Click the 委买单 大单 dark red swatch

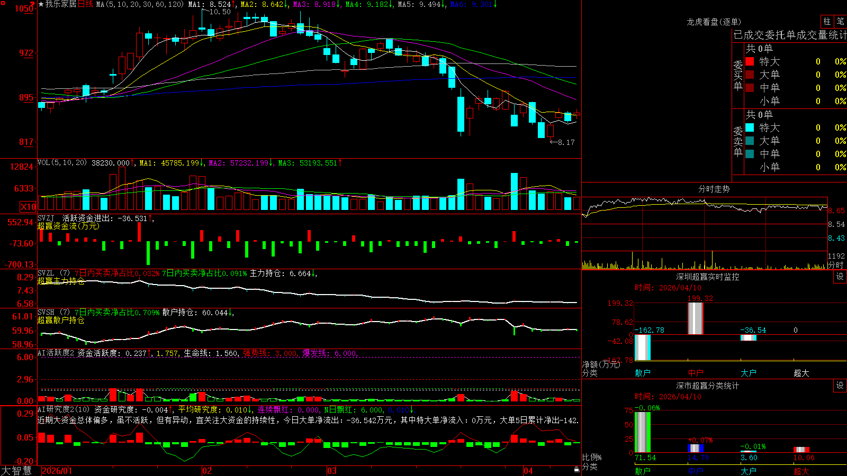(750, 75)
